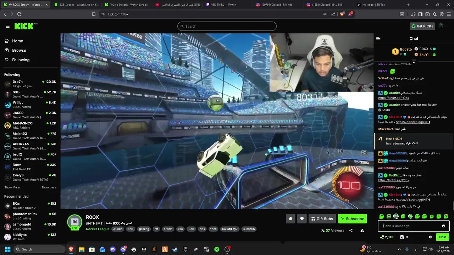
Task: Open the channel points shop showing 0
Action: pyautogui.click(x=404, y=237)
